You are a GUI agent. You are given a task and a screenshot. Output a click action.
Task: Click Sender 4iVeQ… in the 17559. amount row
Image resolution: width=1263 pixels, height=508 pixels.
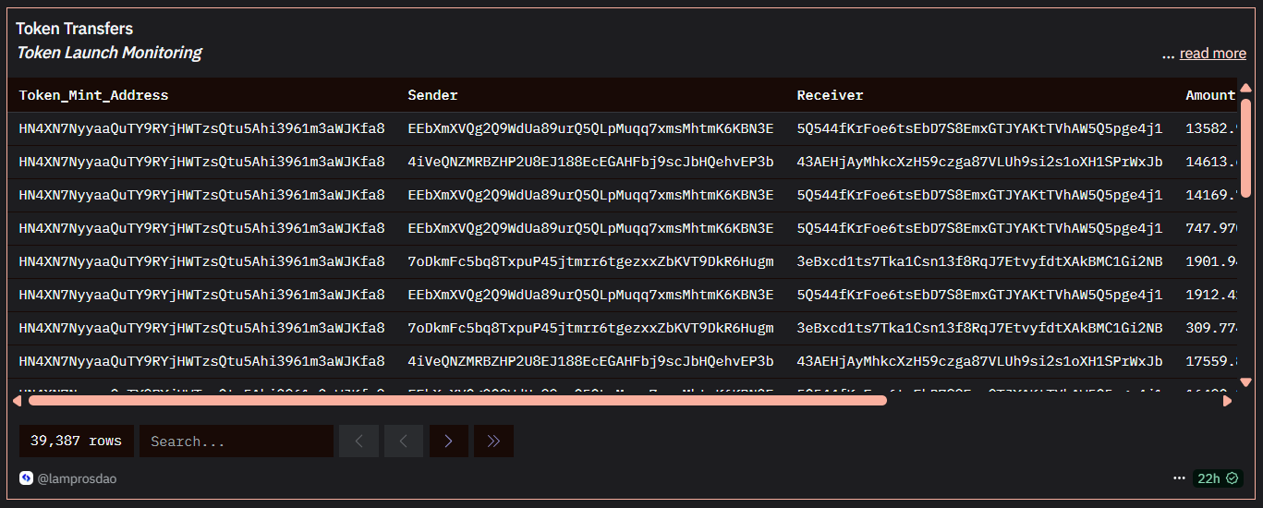pyautogui.click(x=590, y=361)
